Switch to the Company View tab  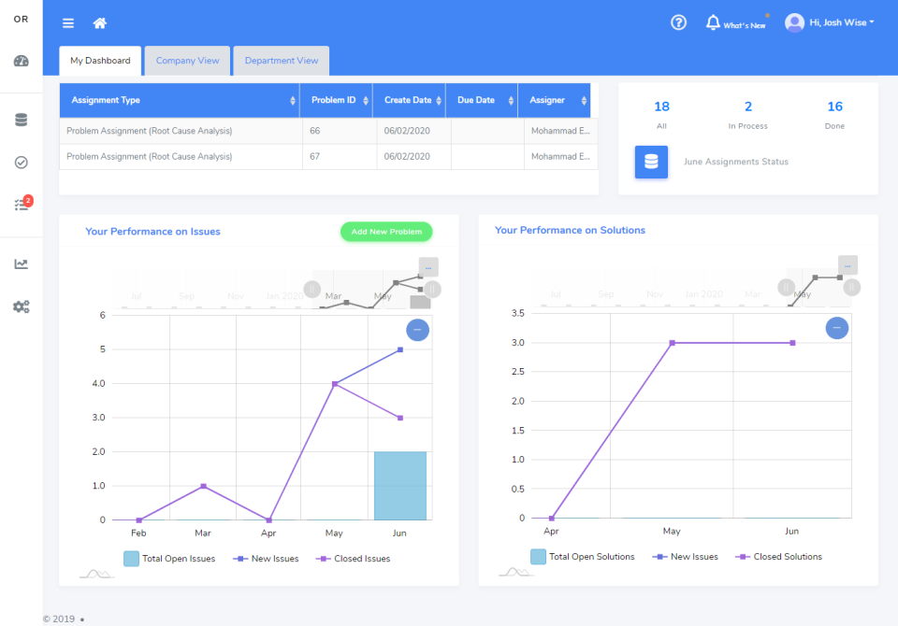187,60
